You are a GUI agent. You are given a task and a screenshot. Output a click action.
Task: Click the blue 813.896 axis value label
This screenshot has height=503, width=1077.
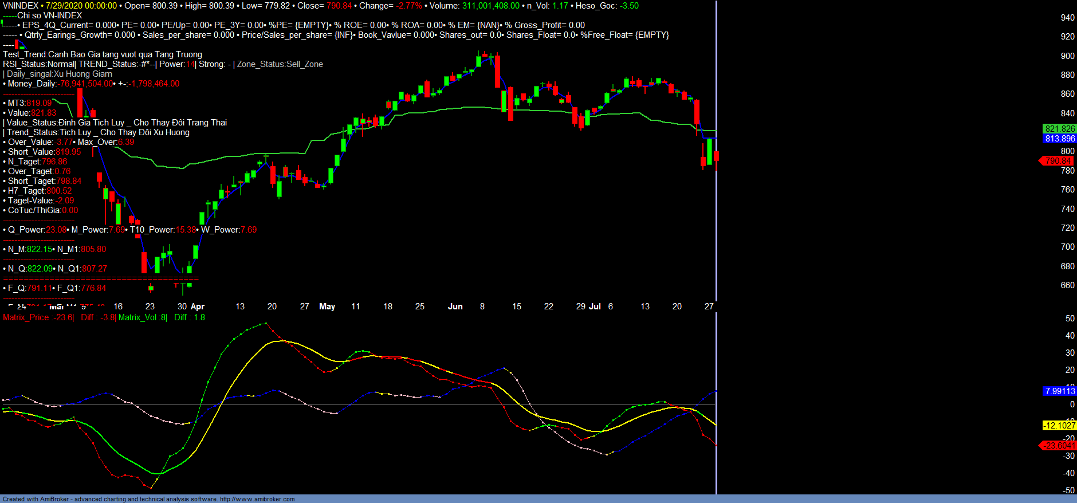pyautogui.click(x=1060, y=139)
